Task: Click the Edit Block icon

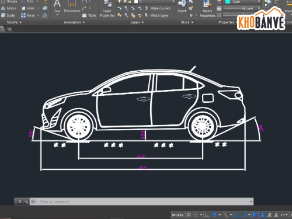Action: click(x=191, y=8)
